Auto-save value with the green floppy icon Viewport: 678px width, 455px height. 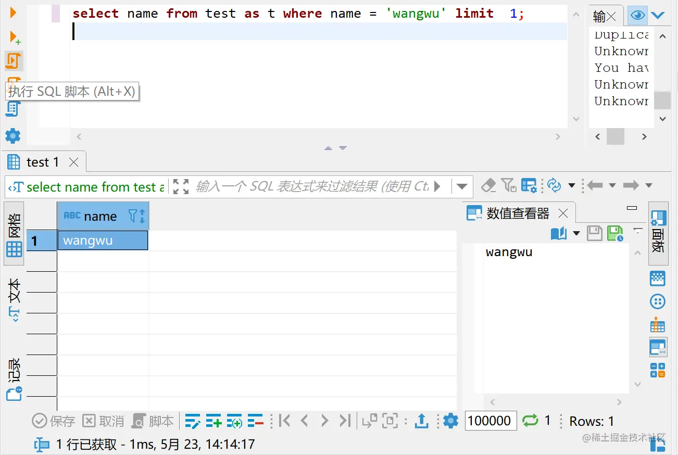pyautogui.click(x=616, y=233)
